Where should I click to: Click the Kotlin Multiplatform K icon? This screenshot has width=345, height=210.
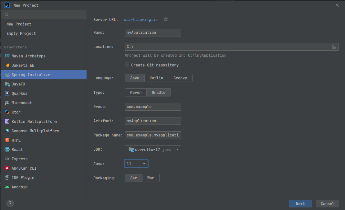coord(7,122)
